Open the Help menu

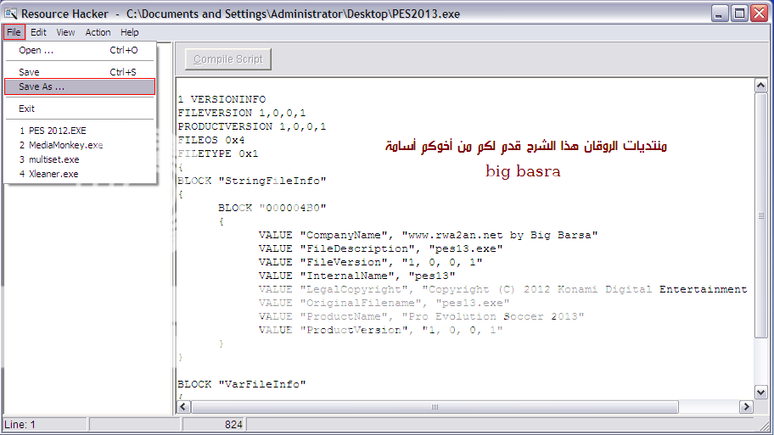[129, 32]
